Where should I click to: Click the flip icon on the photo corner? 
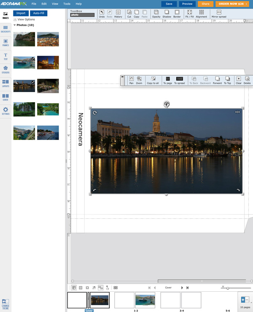pyautogui.click(x=237, y=112)
